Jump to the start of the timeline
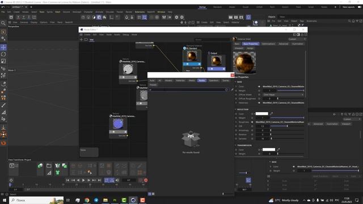The image size is (363, 204). point(67,180)
